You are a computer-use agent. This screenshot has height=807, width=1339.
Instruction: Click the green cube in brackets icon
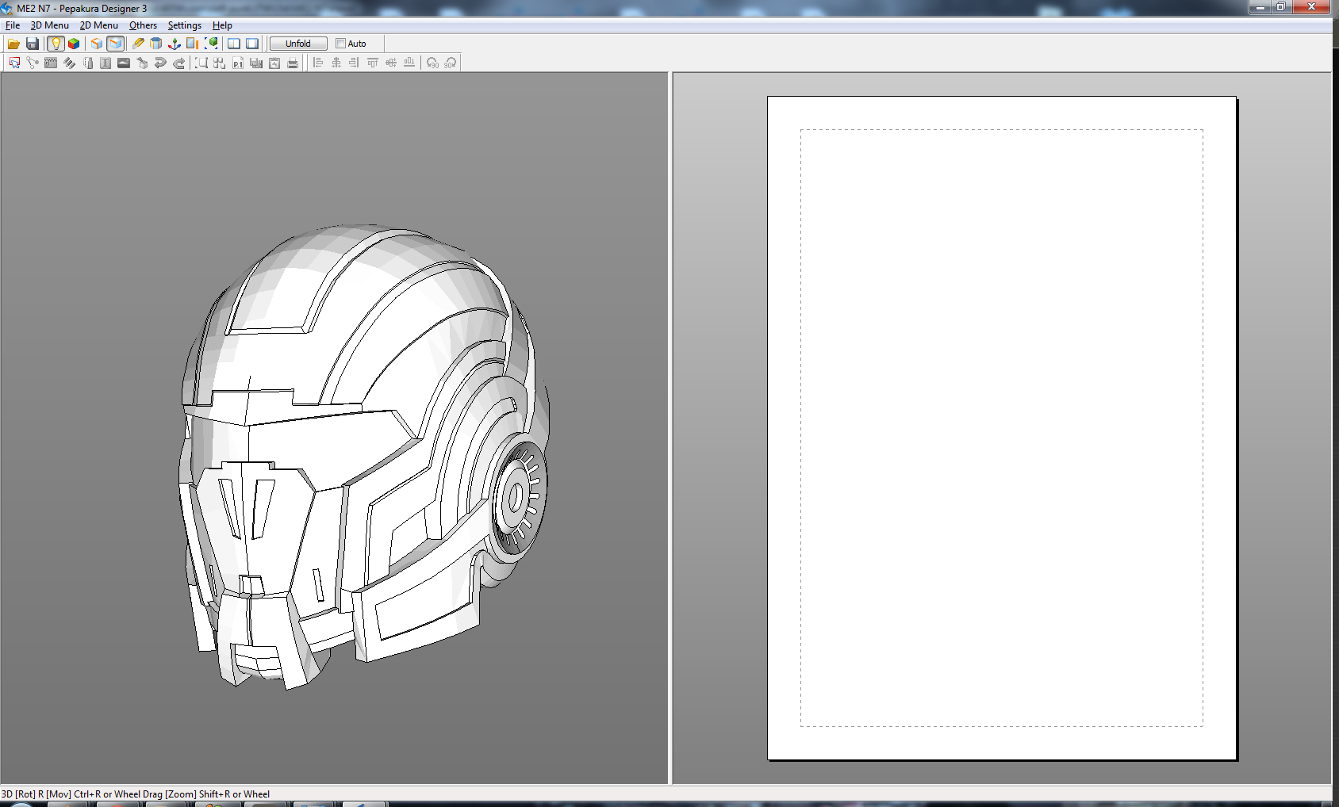[x=211, y=44]
